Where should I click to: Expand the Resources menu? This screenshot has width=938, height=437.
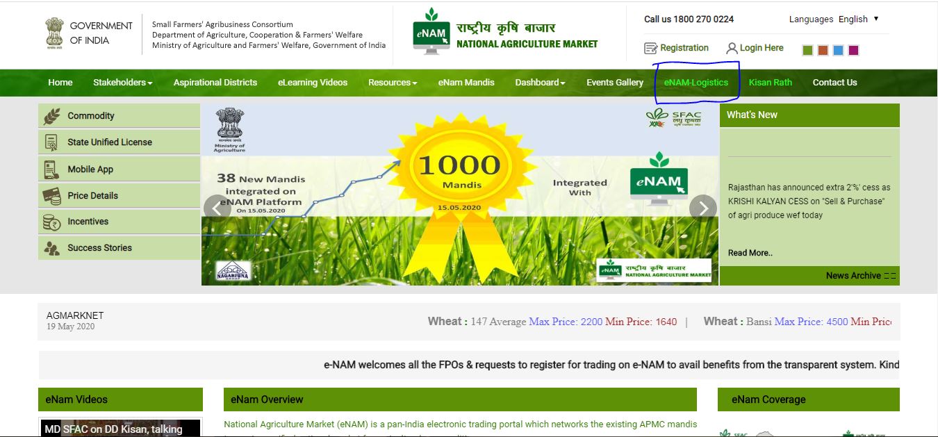click(393, 83)
